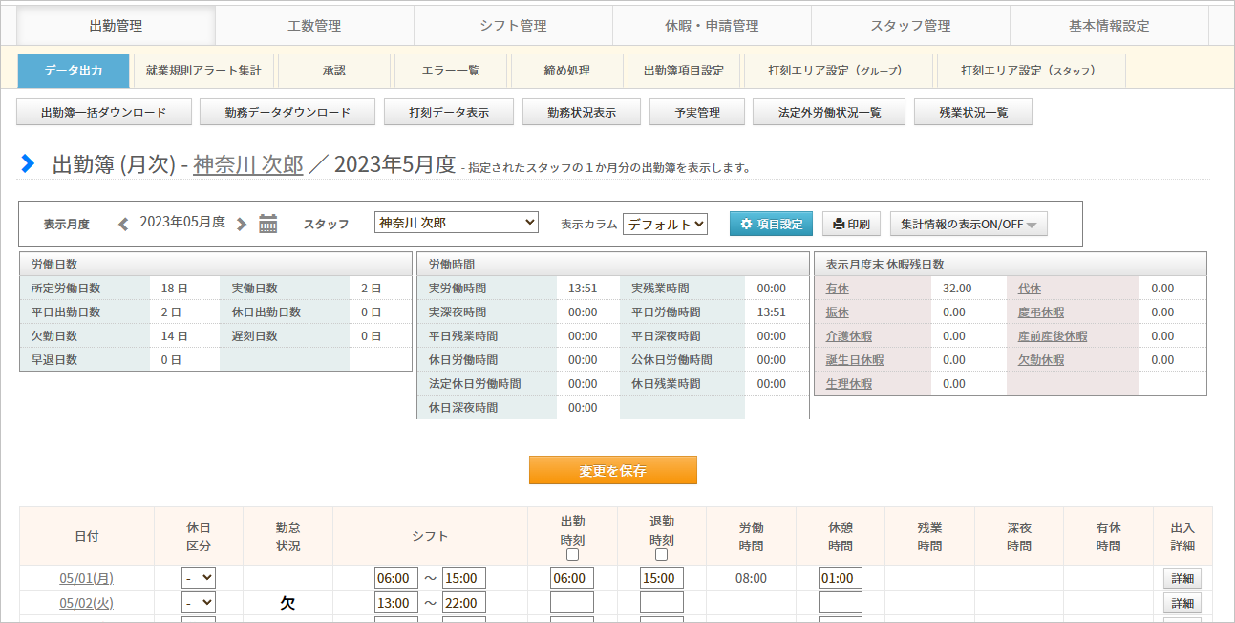The height and width of the screenshot is (623, 1235).
Task: Open the 代休 leave balance link
Action: click(1030, 289)
